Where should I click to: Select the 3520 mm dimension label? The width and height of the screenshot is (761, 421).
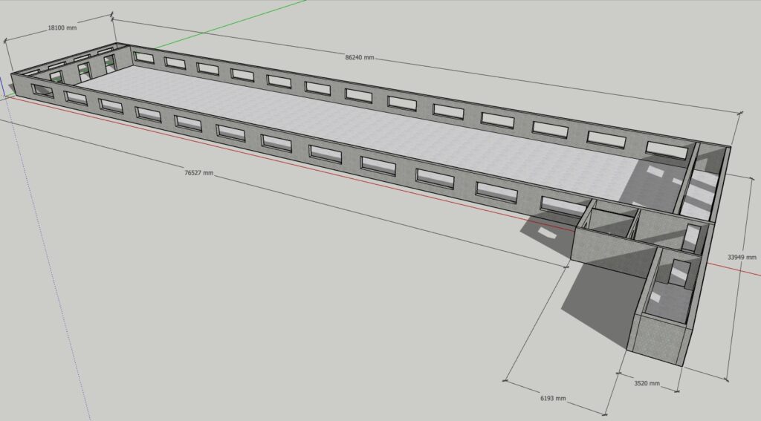click(x=646, y=384)
